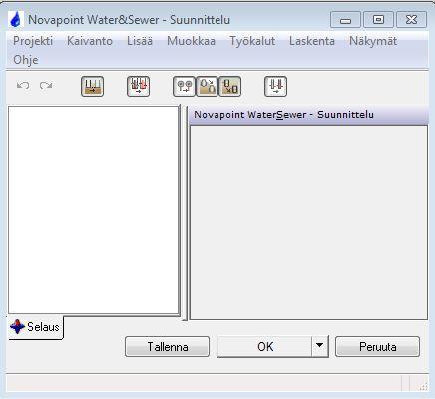Switch to the Selaus tab
435x399 pixels.
(35, 327)
